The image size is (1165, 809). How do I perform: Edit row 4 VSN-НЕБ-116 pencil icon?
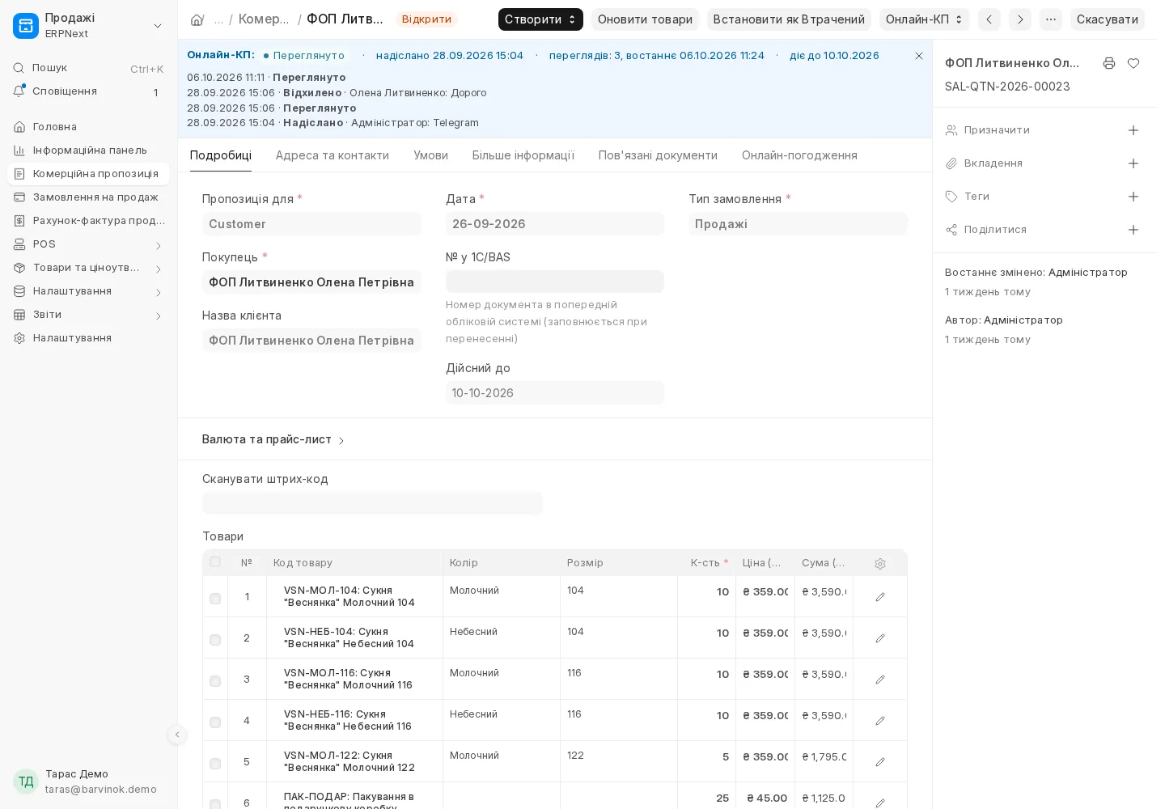click(880, 721)
